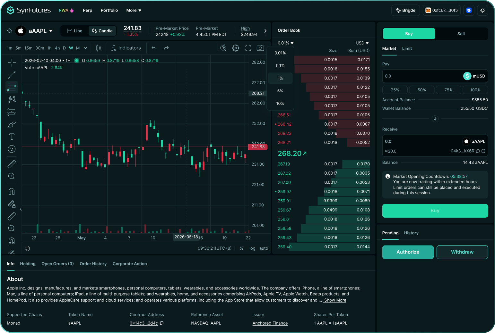The height and width of the screenshot is (333, 495).
Task: Undo last chart action
Action: [154, 48]
